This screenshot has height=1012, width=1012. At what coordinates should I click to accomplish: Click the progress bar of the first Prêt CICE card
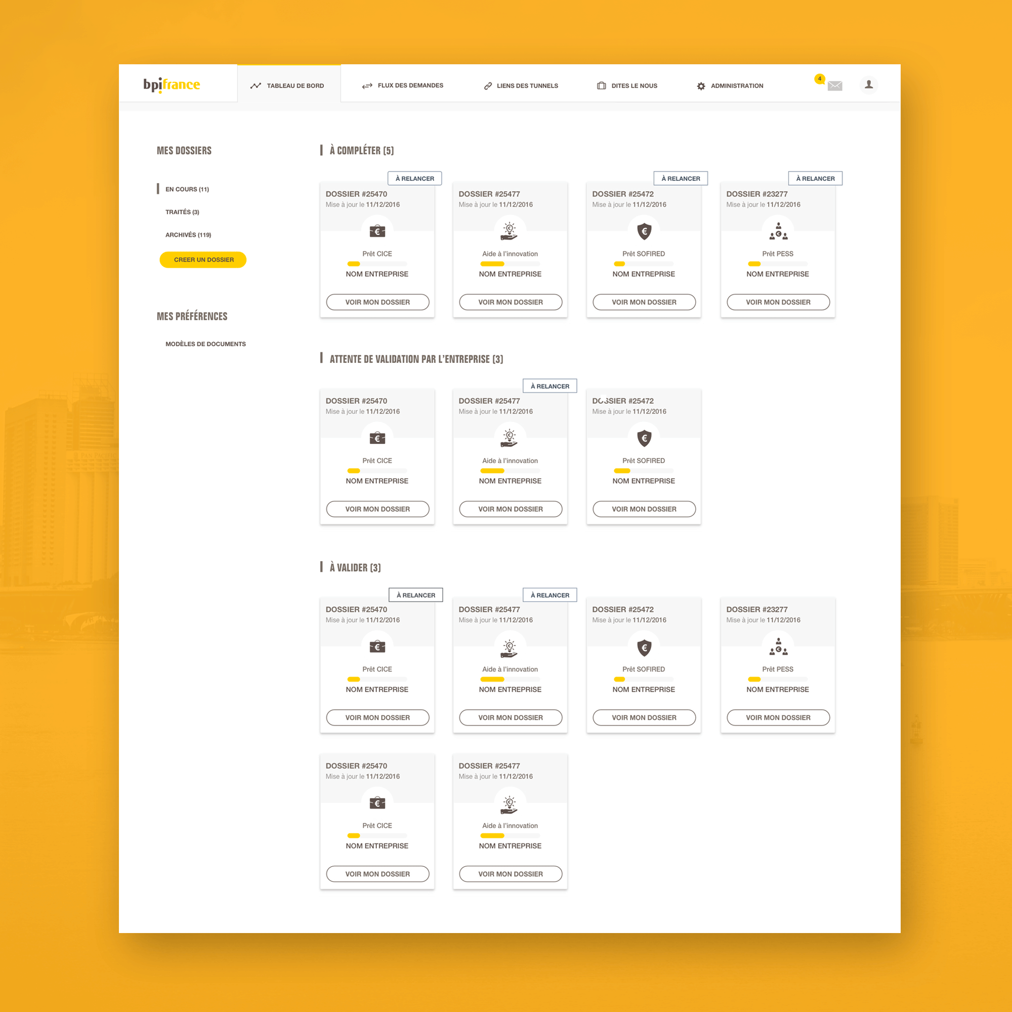(377, 264)
